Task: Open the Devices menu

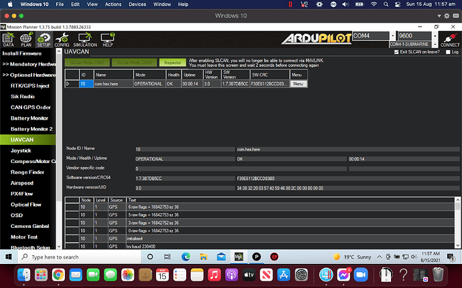Action: [x=137, y=5]
